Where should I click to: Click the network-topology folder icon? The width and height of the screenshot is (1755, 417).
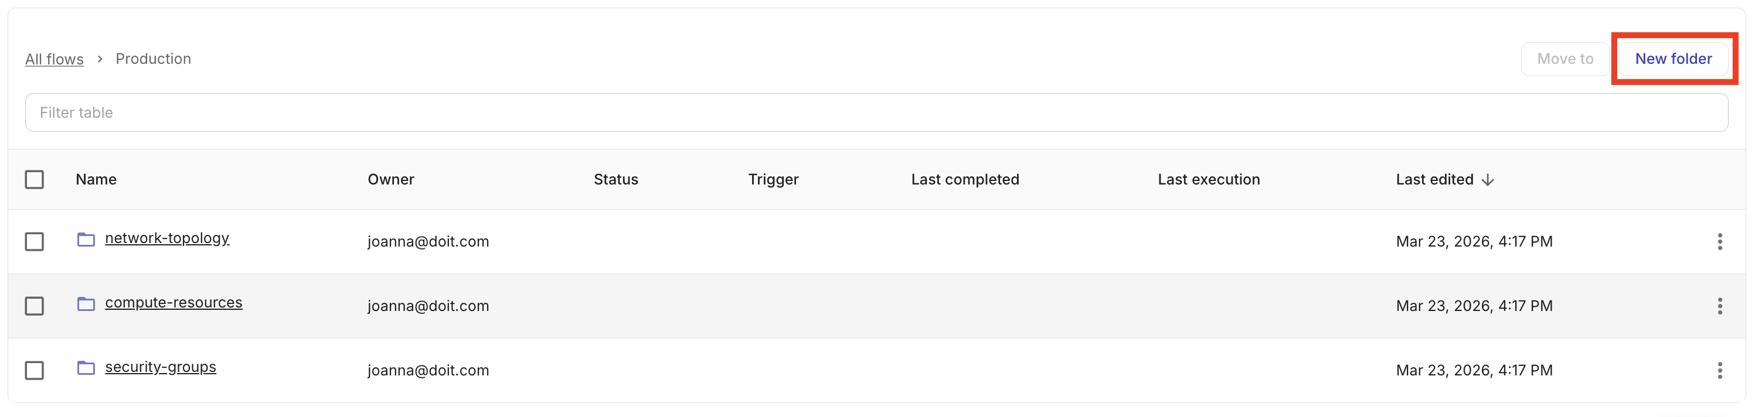[86, 240]
